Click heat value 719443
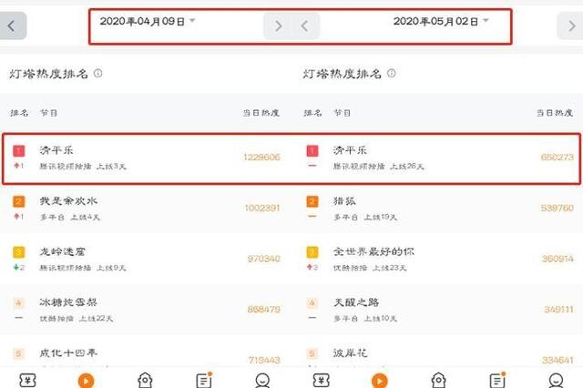This screenshot has width=583, height=388. [x=264, y=360]
